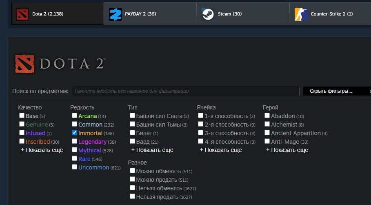Screen dimensions: 371x205
Task: Click the Anti-Mage hero label text
Action: coord(285,142)
